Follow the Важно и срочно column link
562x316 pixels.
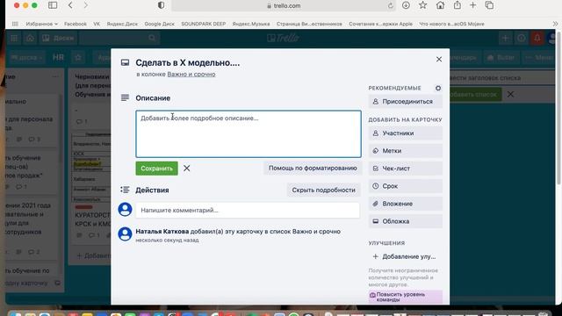191,74
